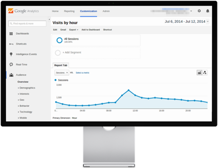Image resolution: width=218 pixels, height=168 pixels.
Task: Click inside Find reports & more search box
Action: pyautogui.click(x=27, y=24)
